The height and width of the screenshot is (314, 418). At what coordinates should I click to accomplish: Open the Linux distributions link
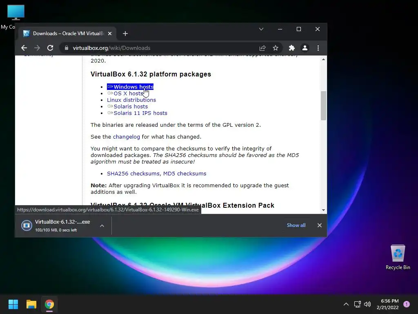[x=131, y=100]
